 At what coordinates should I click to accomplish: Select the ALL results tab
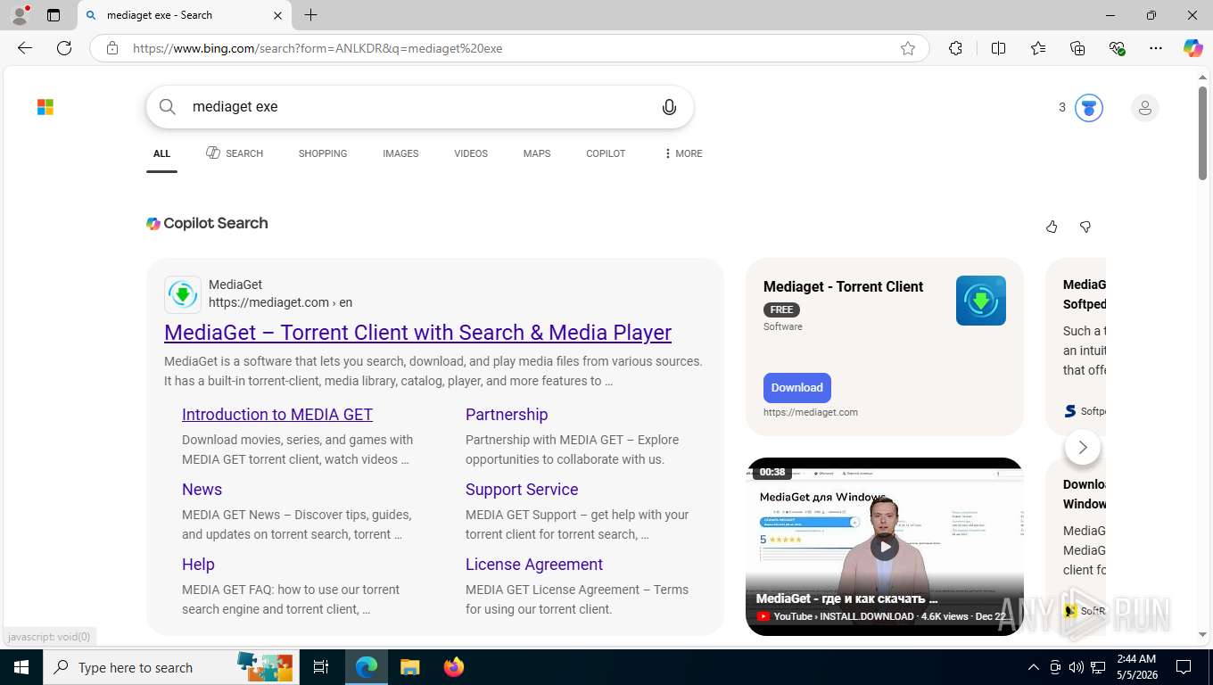[161, 153]
